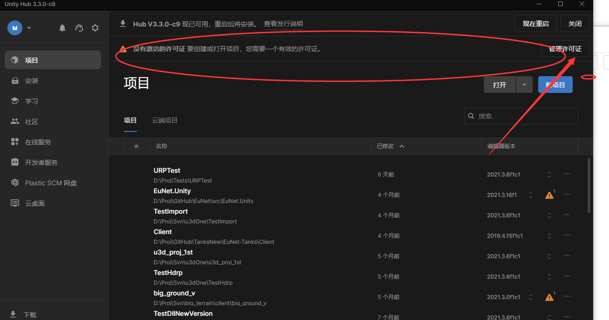Change editor version for TestHdrp

[x=549, y=277]
